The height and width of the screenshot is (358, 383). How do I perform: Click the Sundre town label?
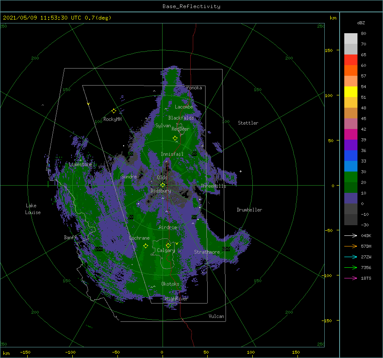pos(129,176)
